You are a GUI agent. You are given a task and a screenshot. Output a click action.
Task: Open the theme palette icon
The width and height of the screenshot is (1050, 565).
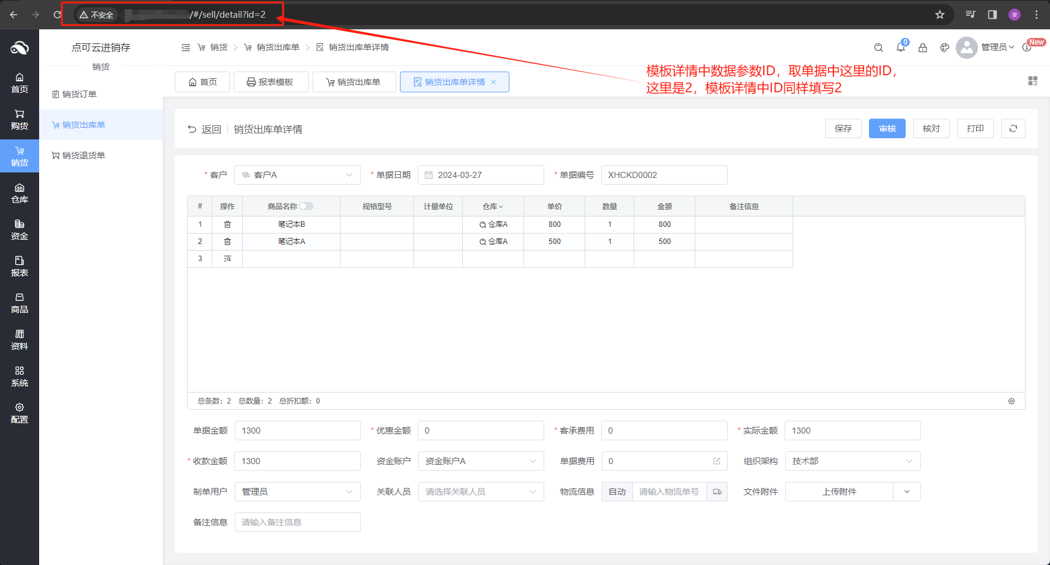click(945, 47)
